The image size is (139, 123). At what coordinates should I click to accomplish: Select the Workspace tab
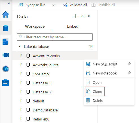click(35, 27)
